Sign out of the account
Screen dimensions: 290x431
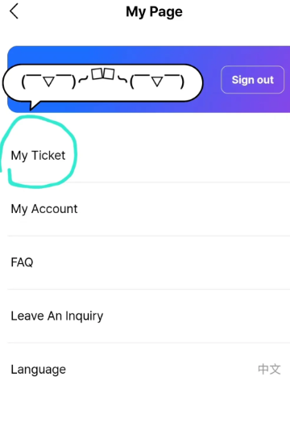pos(252,80)
